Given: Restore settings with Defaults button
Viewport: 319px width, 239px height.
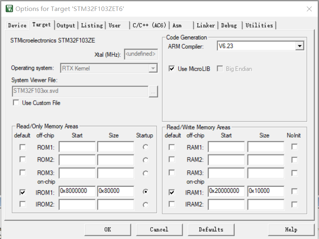Looking at the screenshot, I should click(211, 229).
